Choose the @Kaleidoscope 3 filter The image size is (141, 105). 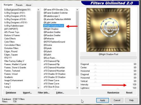coord(52,16)
